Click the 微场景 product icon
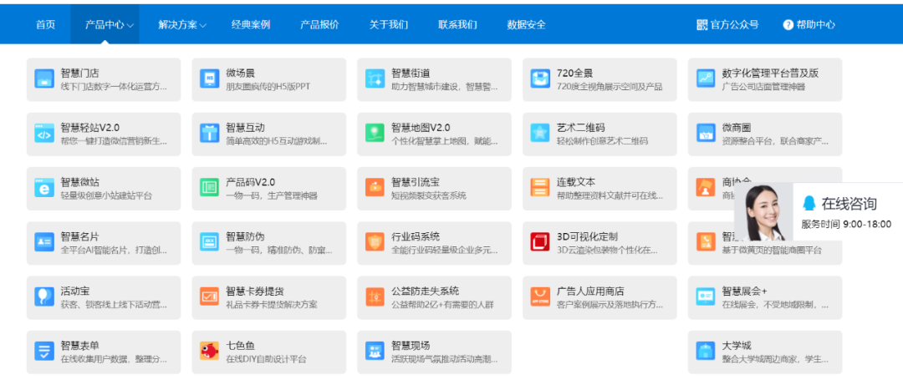 [209, 79]
